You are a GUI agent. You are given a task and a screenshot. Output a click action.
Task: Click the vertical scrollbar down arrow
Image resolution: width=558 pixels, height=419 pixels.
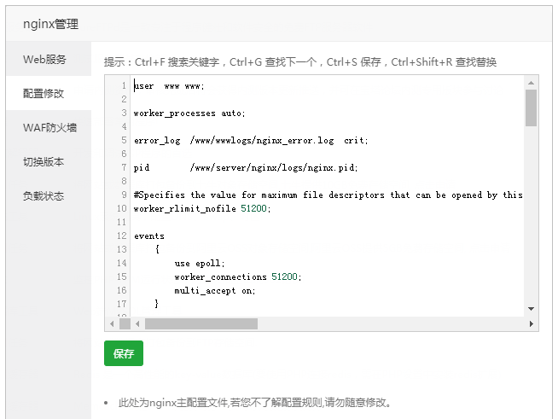(x=531, y=309)
